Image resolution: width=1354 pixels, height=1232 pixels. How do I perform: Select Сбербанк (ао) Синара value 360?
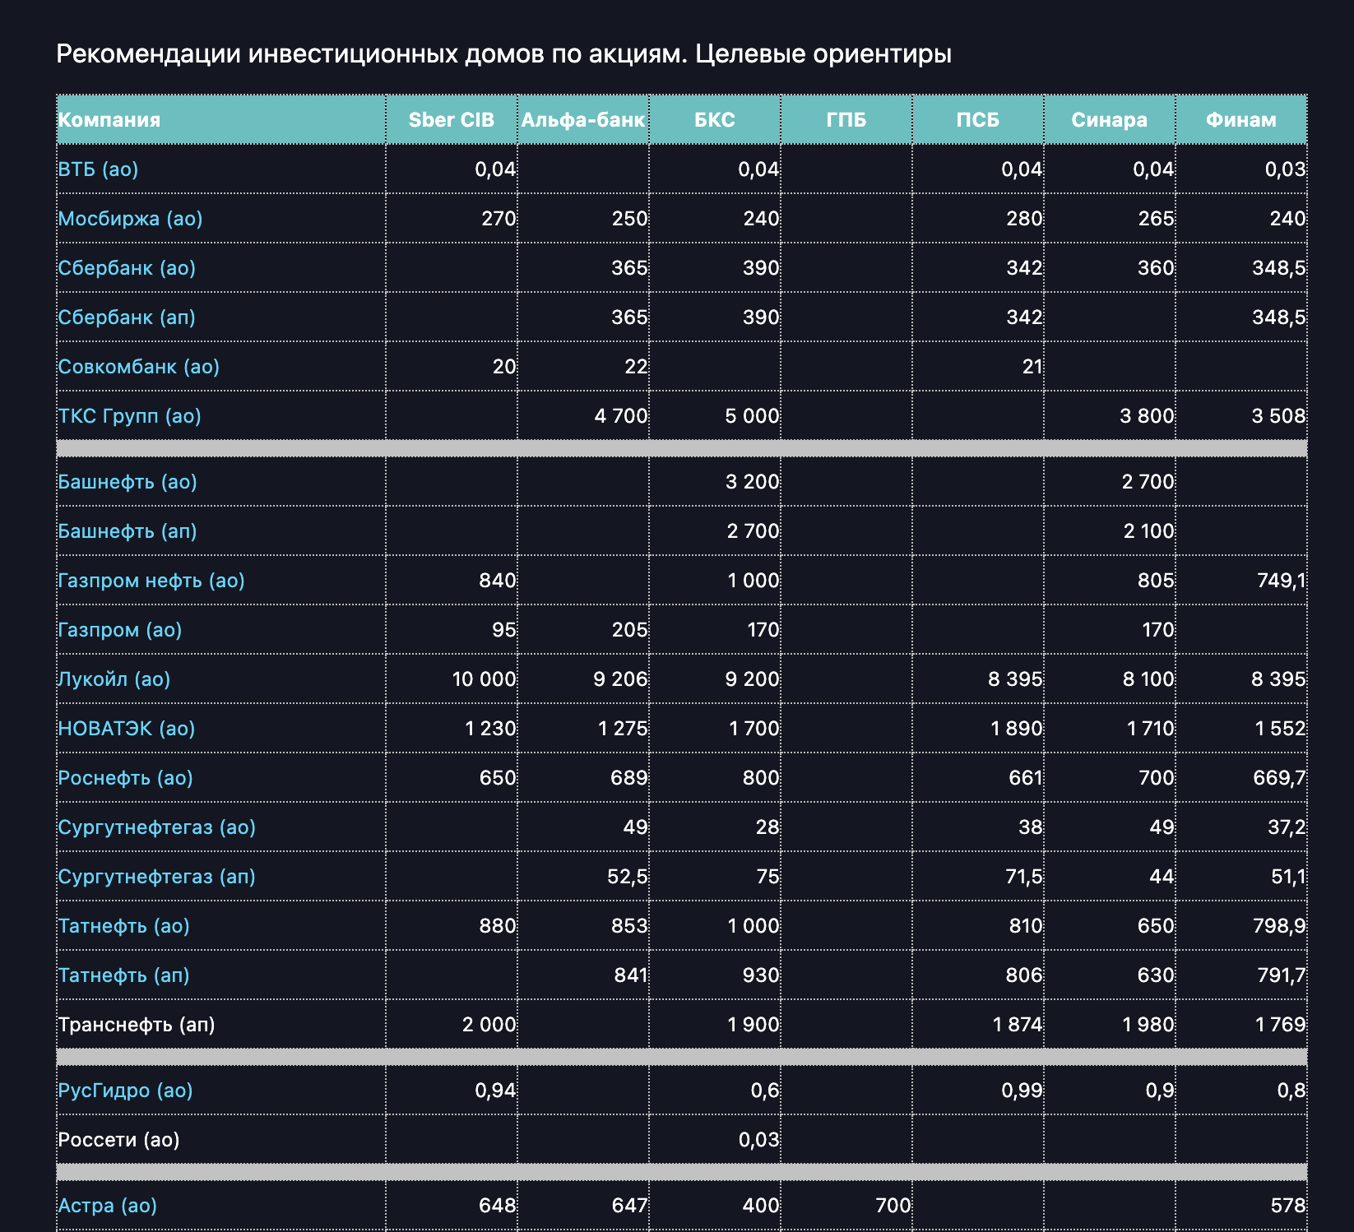1157,268
